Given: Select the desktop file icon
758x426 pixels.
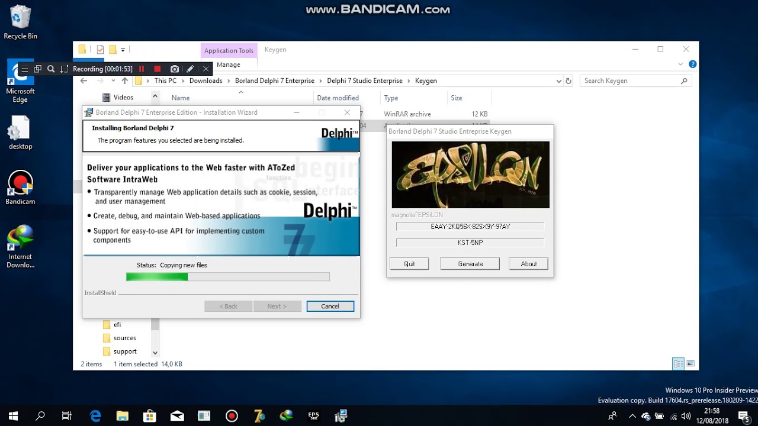Looking at the screenshot, I should 20,133.
